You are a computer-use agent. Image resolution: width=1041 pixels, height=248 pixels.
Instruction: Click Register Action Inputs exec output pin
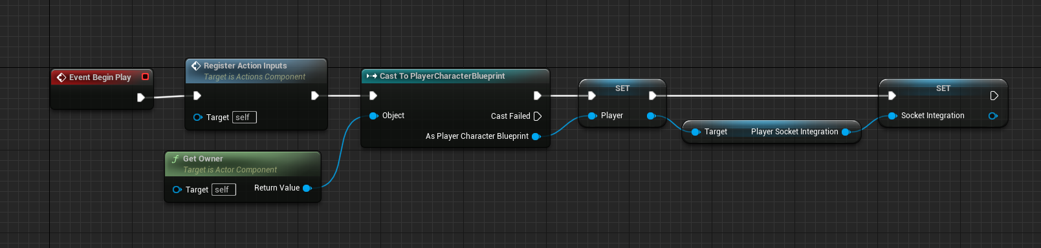click(x=314, y=96)
